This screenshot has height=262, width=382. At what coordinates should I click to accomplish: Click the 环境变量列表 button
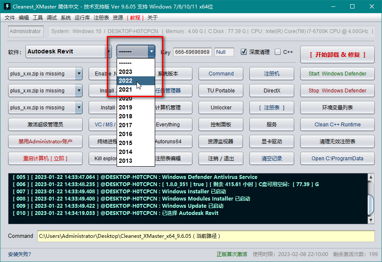(x=337, y=108)
